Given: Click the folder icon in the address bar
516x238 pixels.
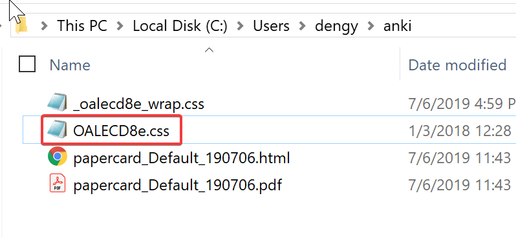Looking at the screenshot, I should point(21,26).
